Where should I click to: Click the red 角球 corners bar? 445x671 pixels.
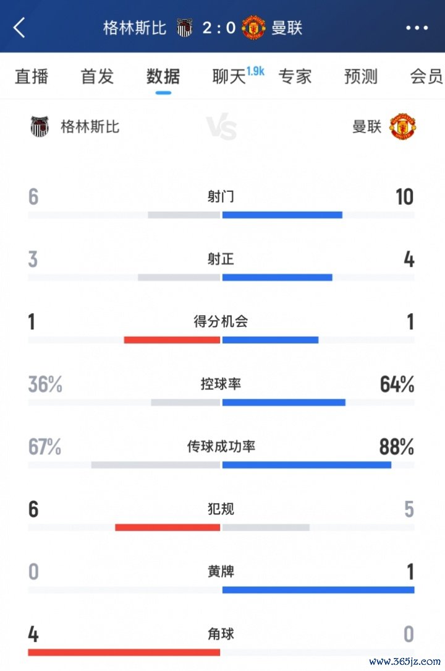(x=124, y=652)
